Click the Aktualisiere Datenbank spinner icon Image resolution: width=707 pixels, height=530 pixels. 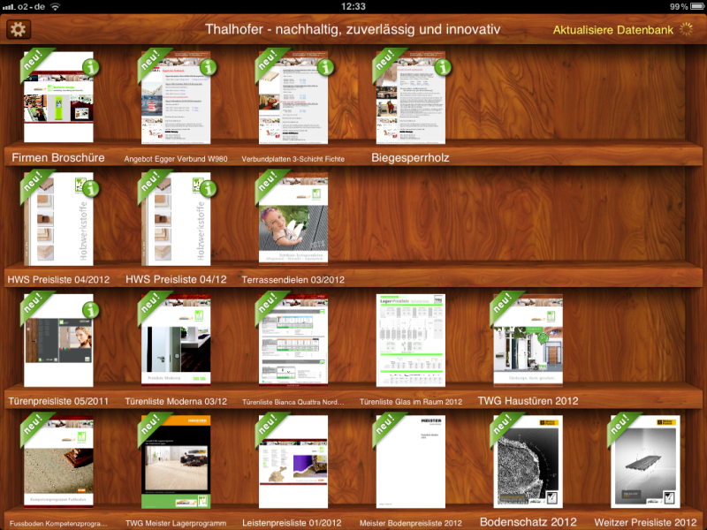[x=686, y=29]
